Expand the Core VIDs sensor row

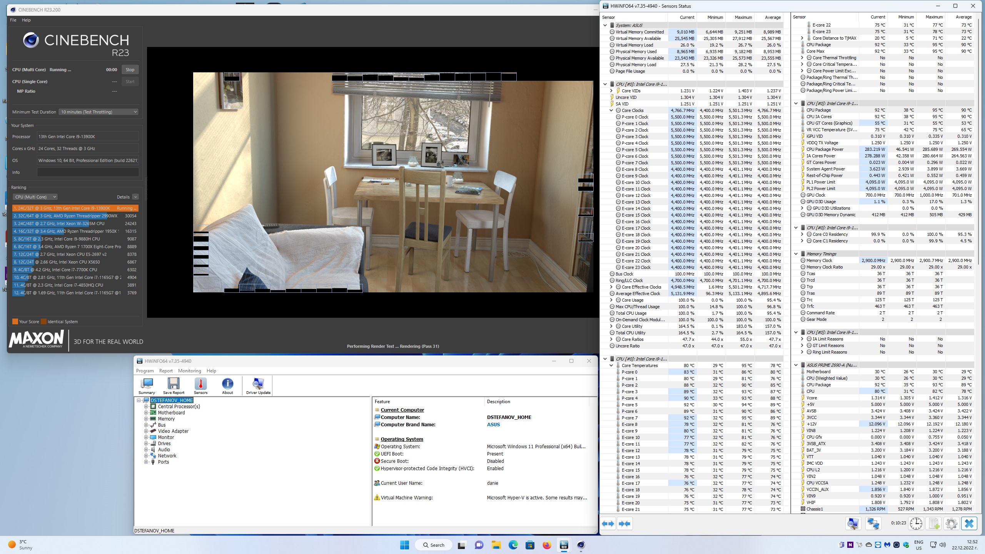pyautogui.click(x=611, y=91)
